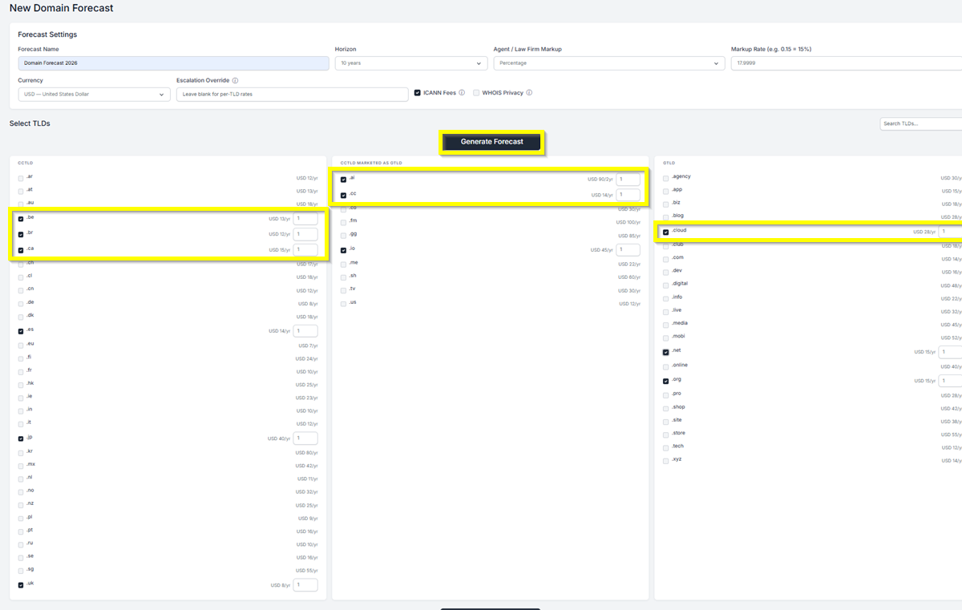
Task: Enable the WHOIS Privacy checkbox
Action: coord(476,93)
